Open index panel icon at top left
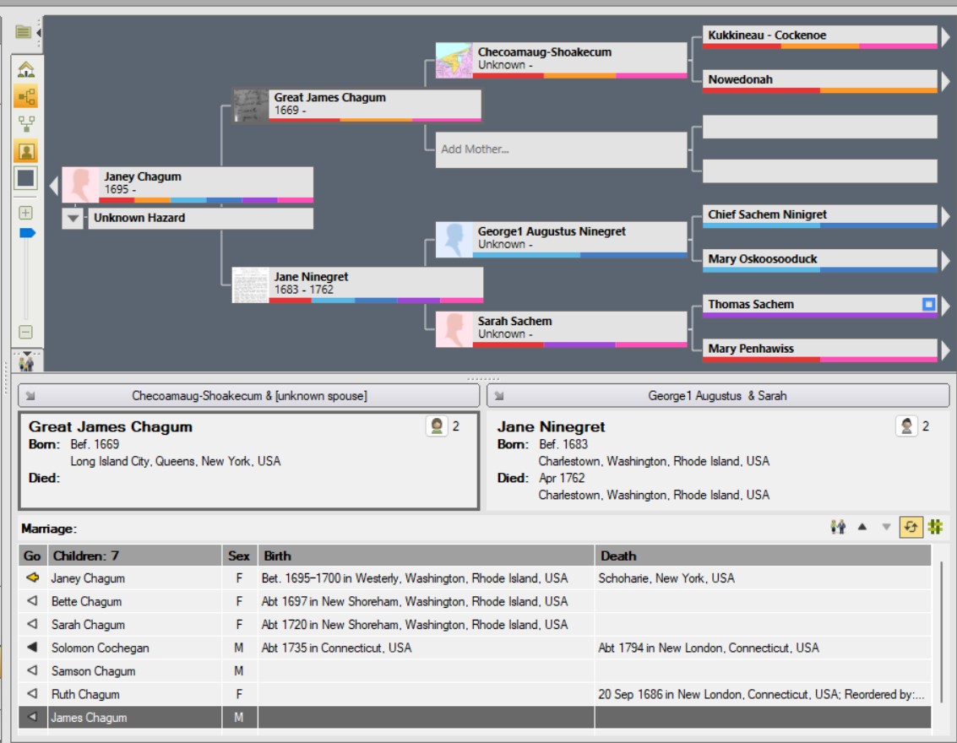 (24, 32)
